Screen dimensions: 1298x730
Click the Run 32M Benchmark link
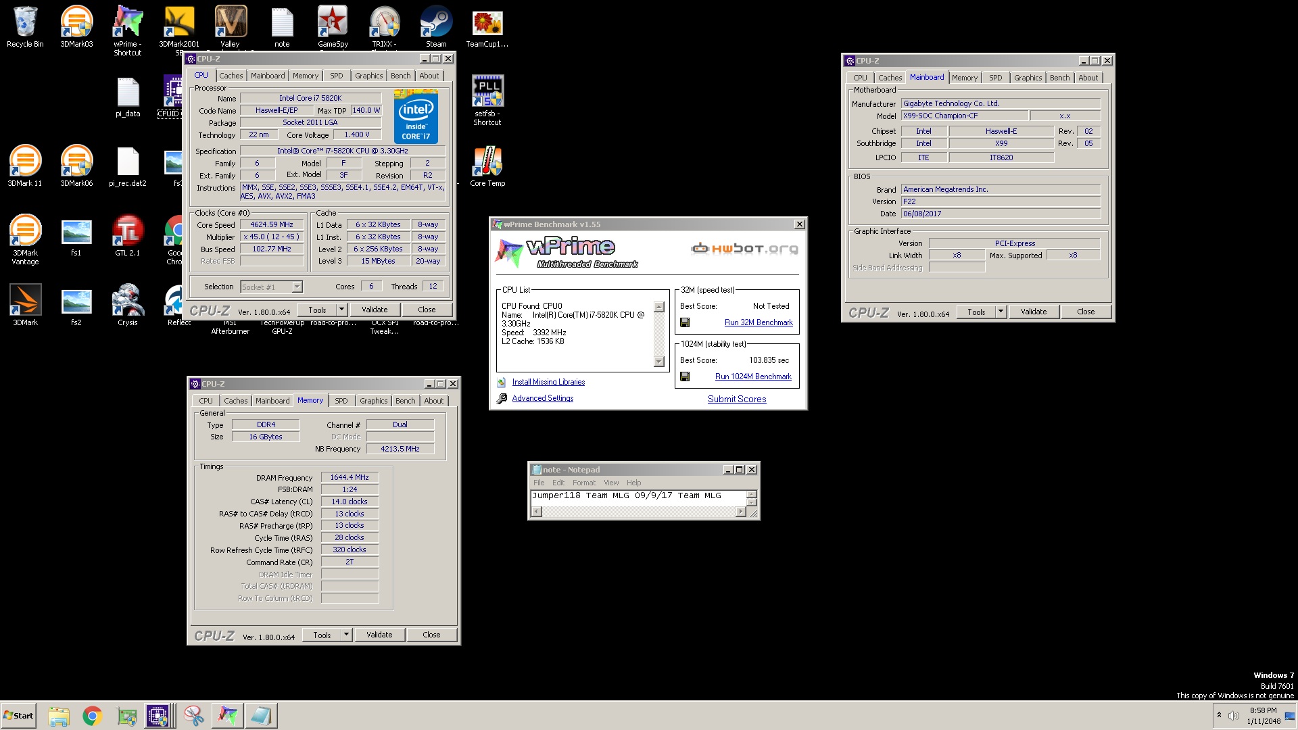click(x=759, y=323)
